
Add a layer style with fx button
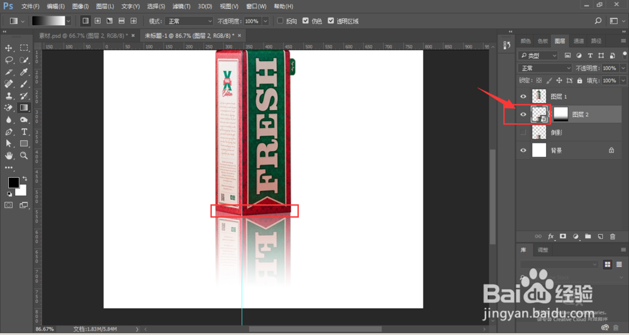pos(551,236)
